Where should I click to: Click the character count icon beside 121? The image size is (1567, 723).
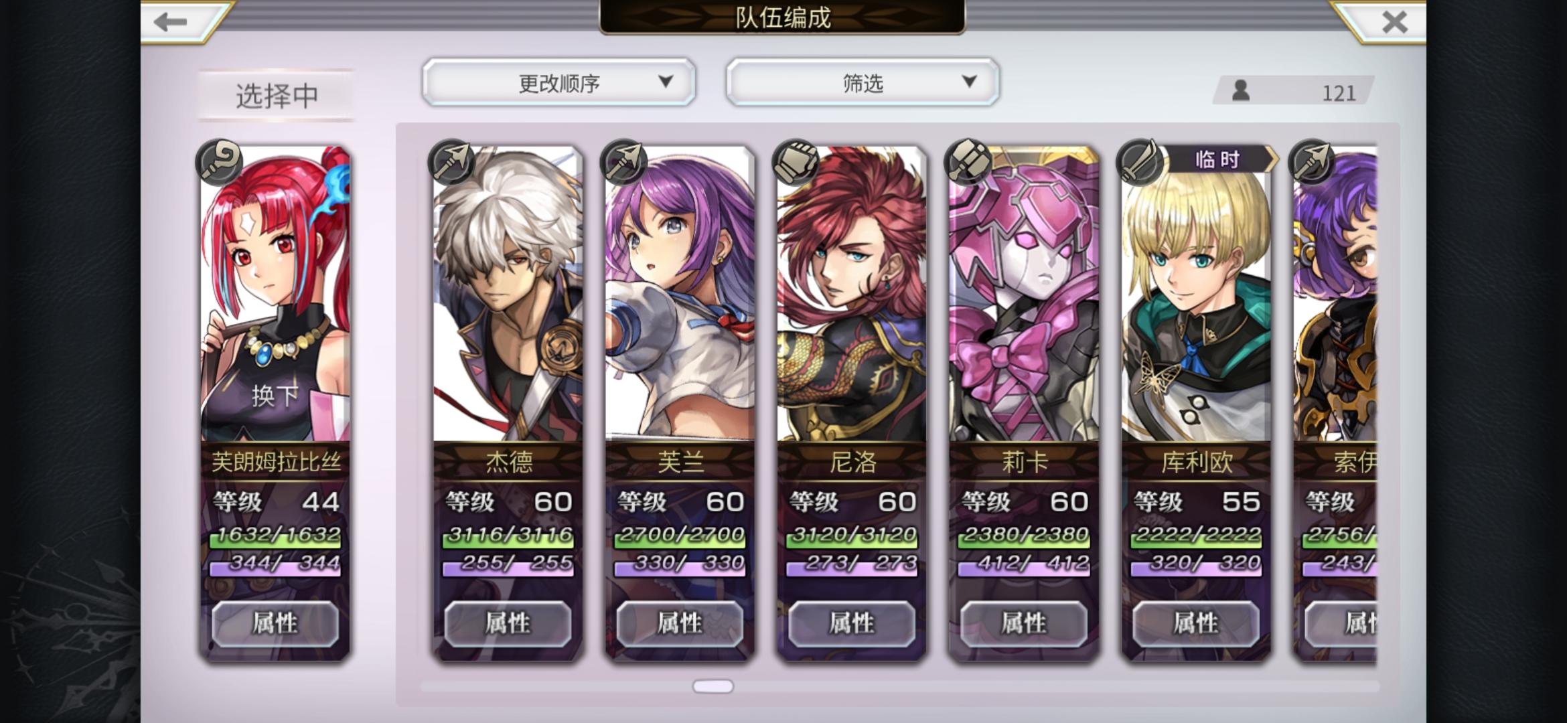tap(1241, 90)
